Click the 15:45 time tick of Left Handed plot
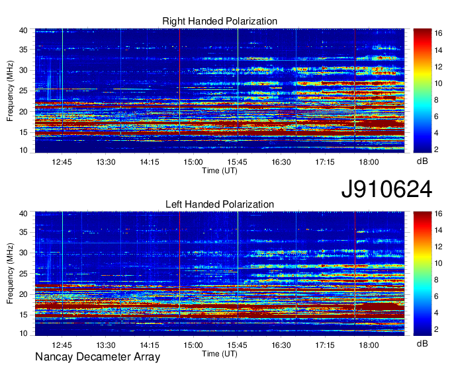450x365 pixels. (237, 345)
